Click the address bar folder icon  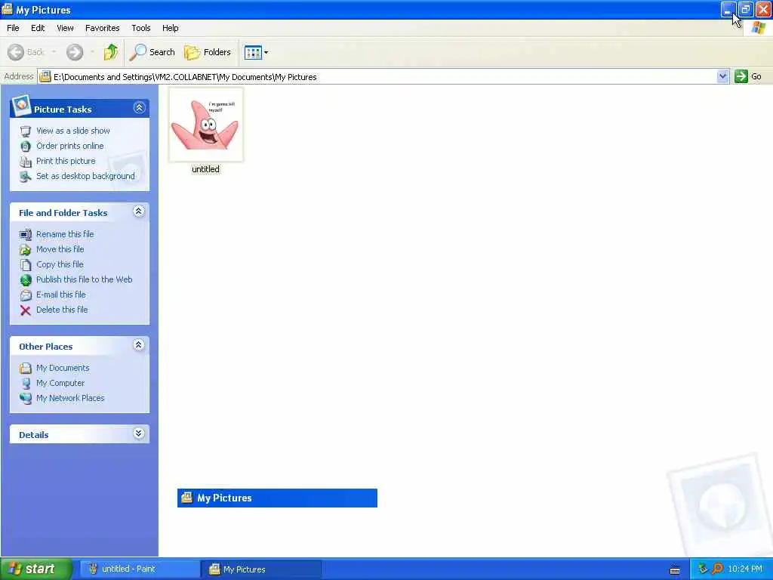[x=45, y=76]
